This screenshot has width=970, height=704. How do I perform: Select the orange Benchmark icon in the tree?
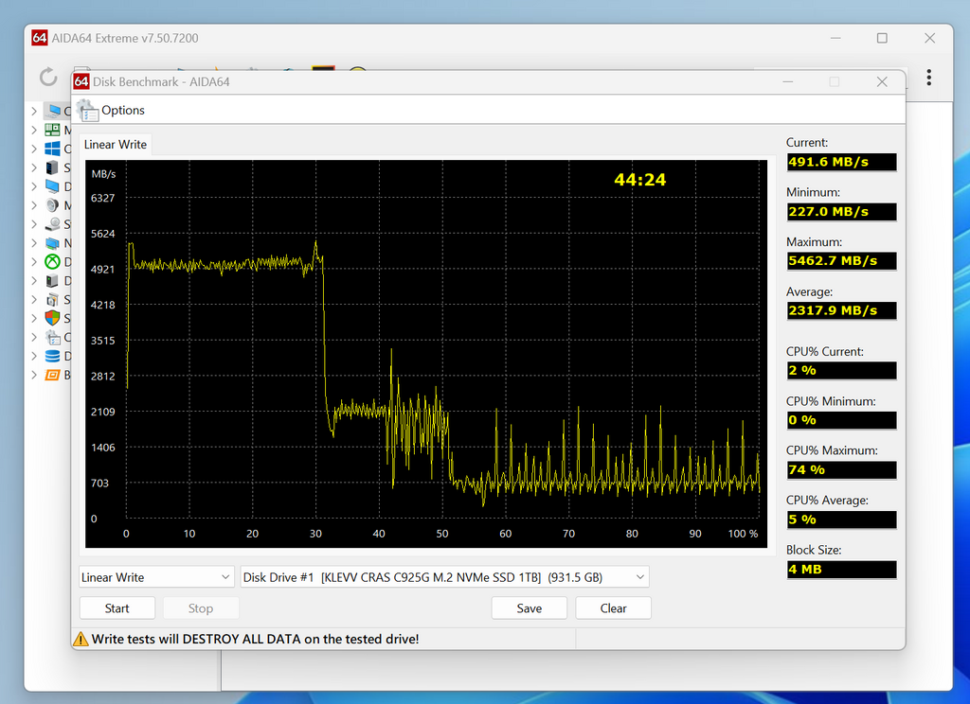click(53, 375)
